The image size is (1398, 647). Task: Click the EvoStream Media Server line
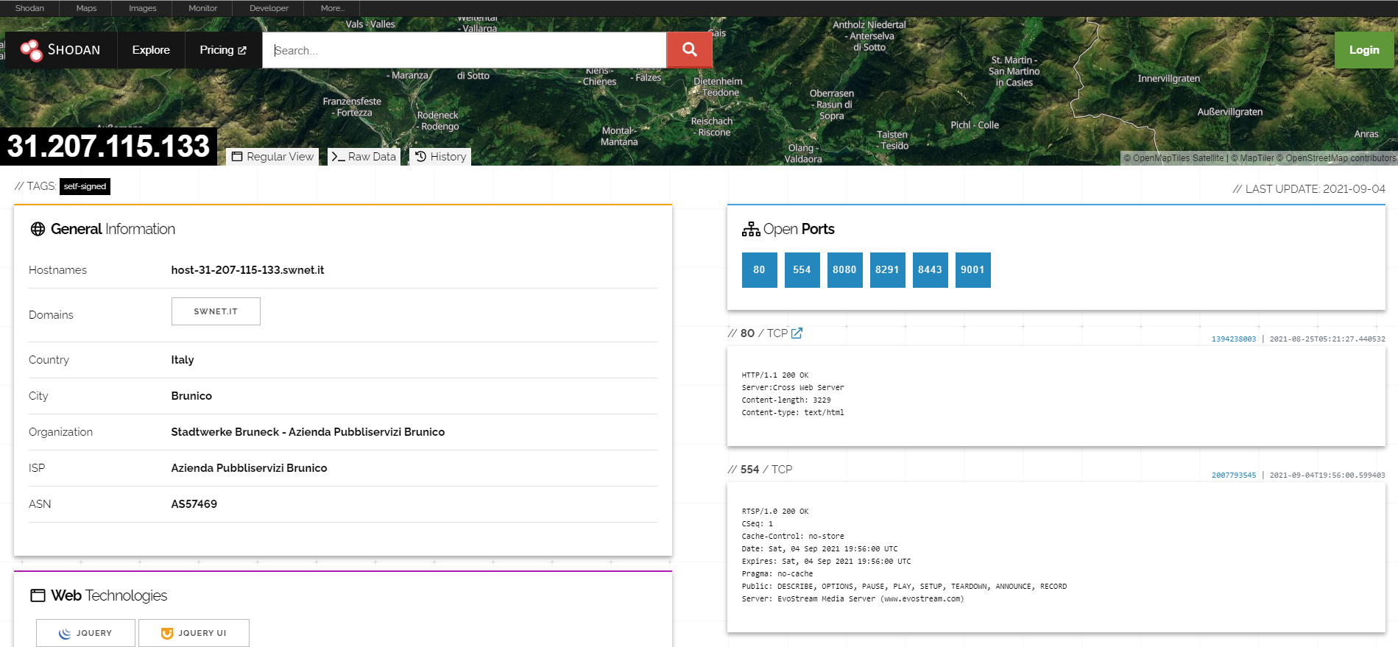point(852,599)
